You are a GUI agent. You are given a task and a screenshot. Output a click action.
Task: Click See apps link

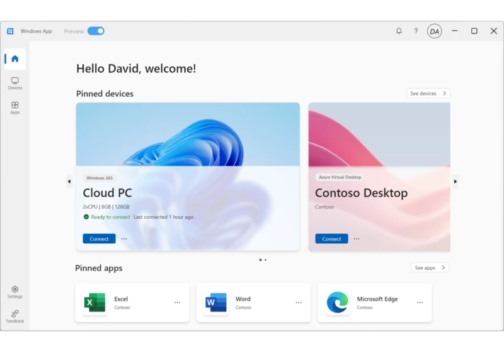(x=430, y=267)
